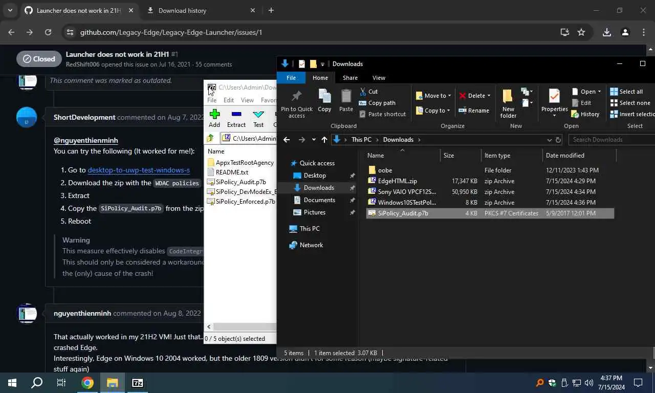Open the desktop-to-uwp-test-windows-s link
The width and height of the screenshot is (655, 393).
(x=139, y=170)
